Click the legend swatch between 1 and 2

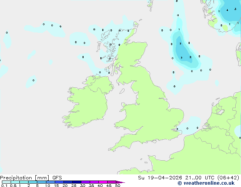(24, 182)
